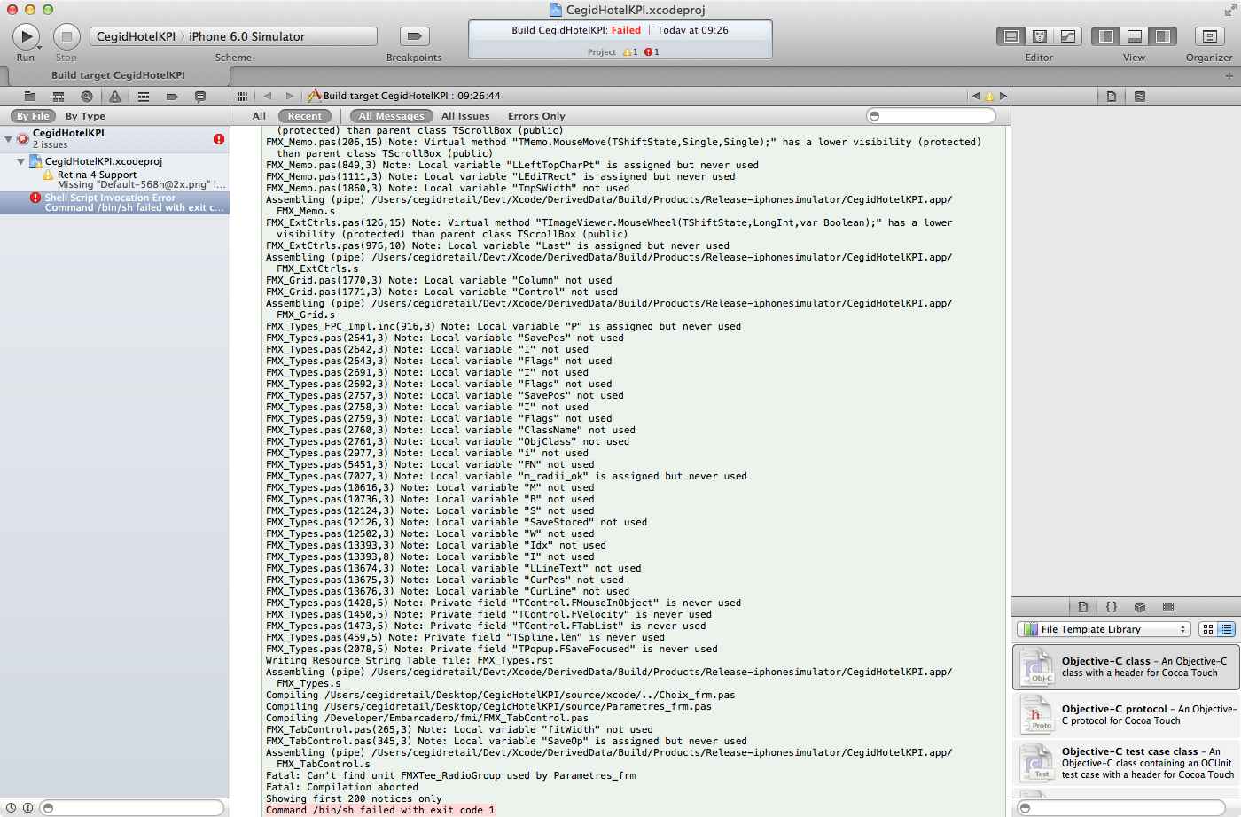The image size is (1241, 817).
Task: Jump to next issue arrow
Action: (x=1003, y=96)
